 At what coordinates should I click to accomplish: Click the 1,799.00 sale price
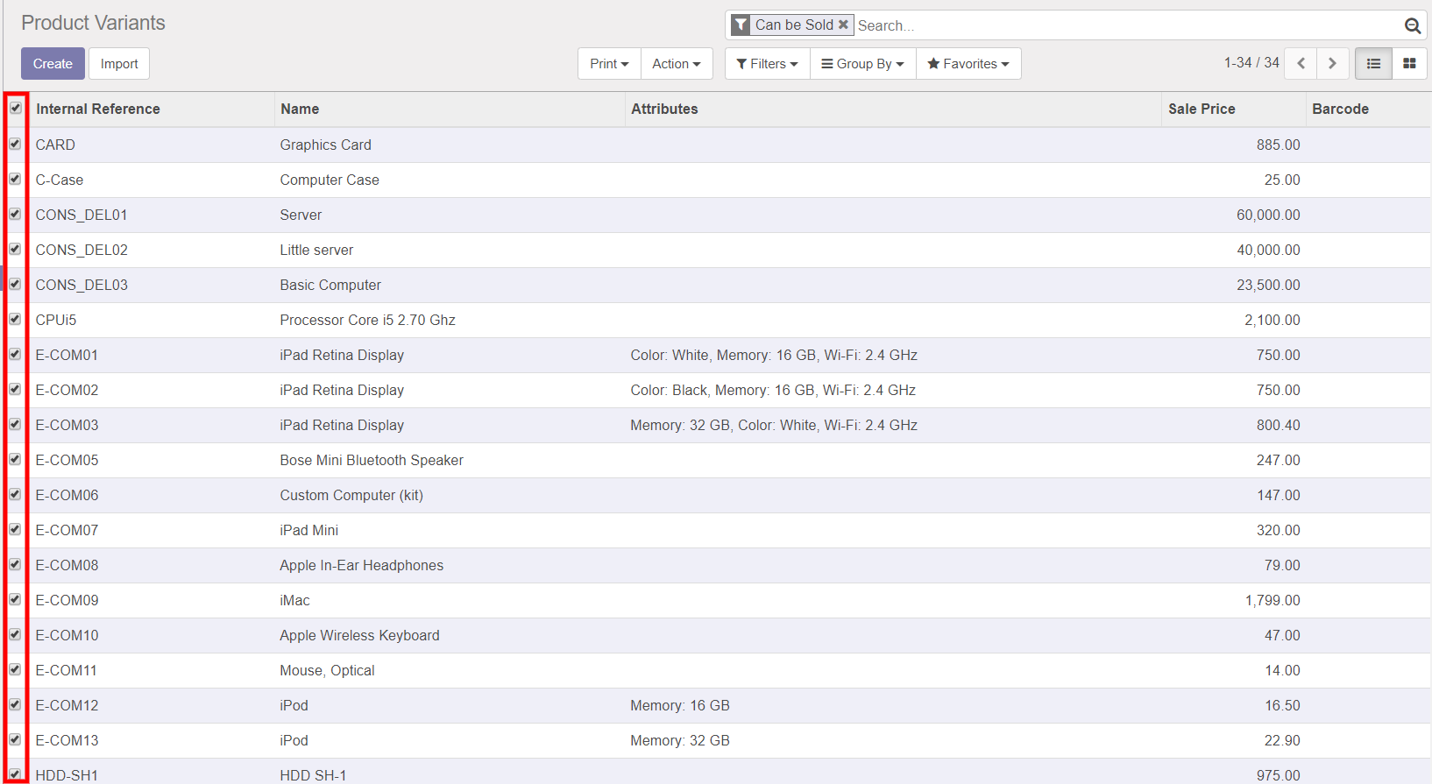[1272, 600]
